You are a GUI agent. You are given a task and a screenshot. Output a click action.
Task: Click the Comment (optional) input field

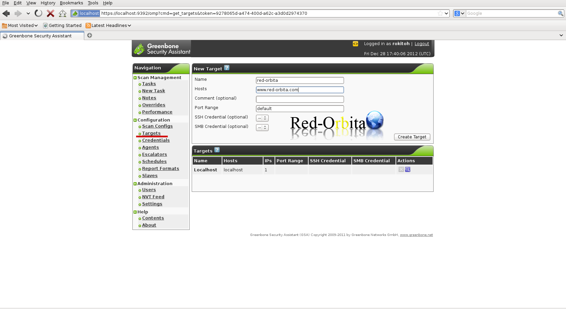pos(300,99)
